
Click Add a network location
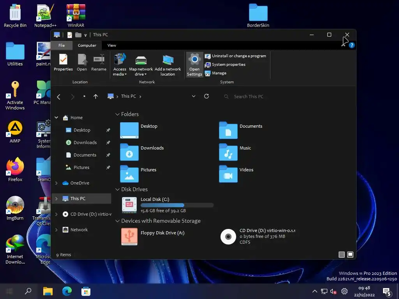click(168, 65)
